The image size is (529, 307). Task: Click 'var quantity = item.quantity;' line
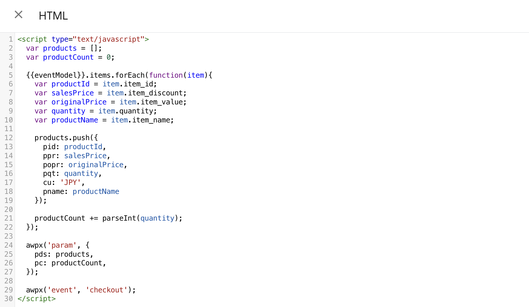(96, 111)
